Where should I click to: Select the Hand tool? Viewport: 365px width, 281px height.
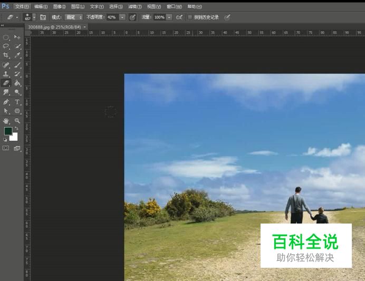click(6, 121)
